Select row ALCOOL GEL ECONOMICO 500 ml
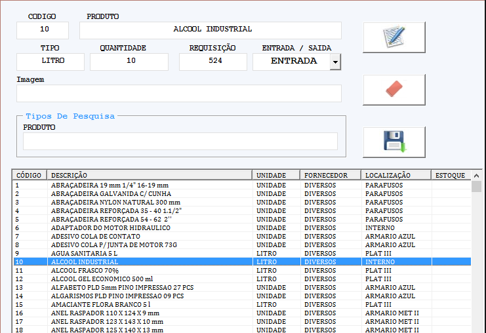Viewport: 486px width, 333px height. click(x=242, y=279)
